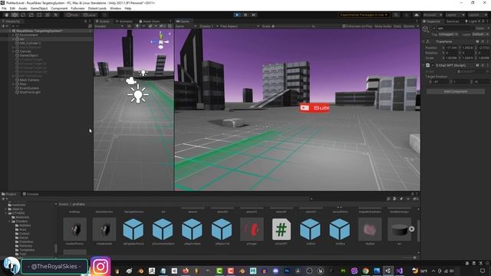Select Main Camera in Hierarchy
491x276 pixels.
[x=29, y=80]
